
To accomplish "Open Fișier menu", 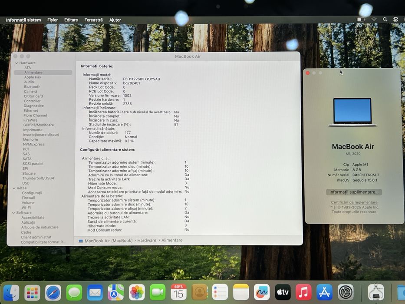I will (x=53, y=20).
